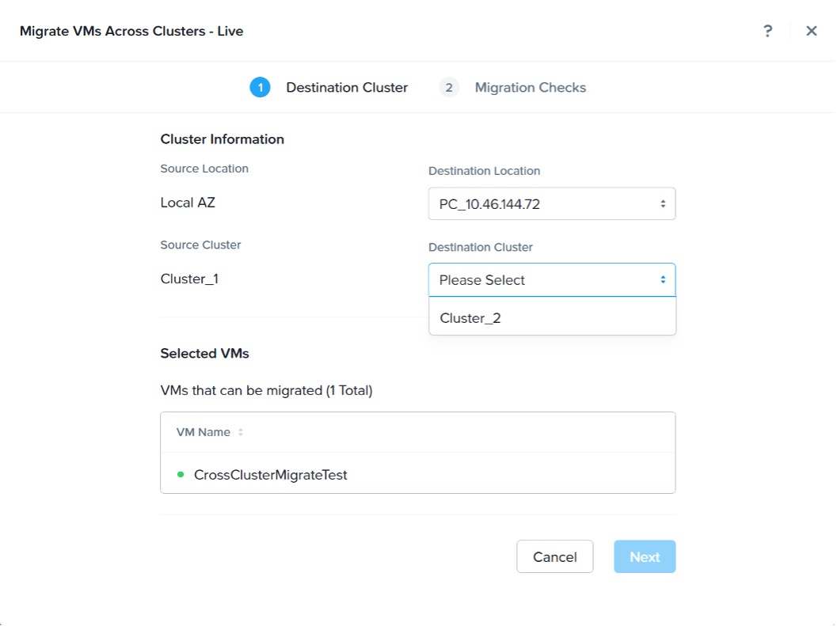Click the Cluster_1 source cluster value
The width and height of the screenshot is (837, 626).
click(189, 279)
